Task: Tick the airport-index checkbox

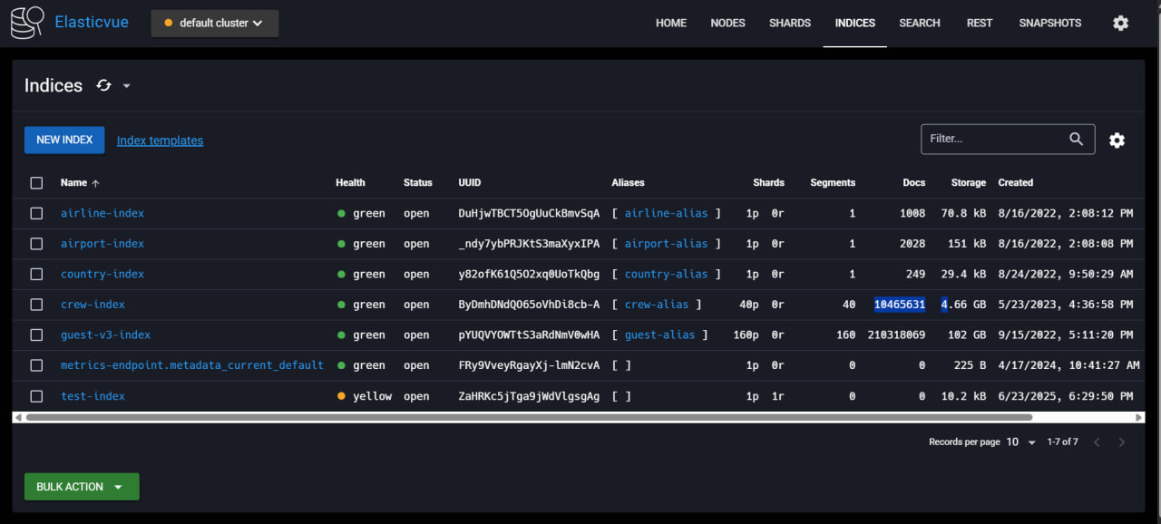Action: [x=36, y=244]
